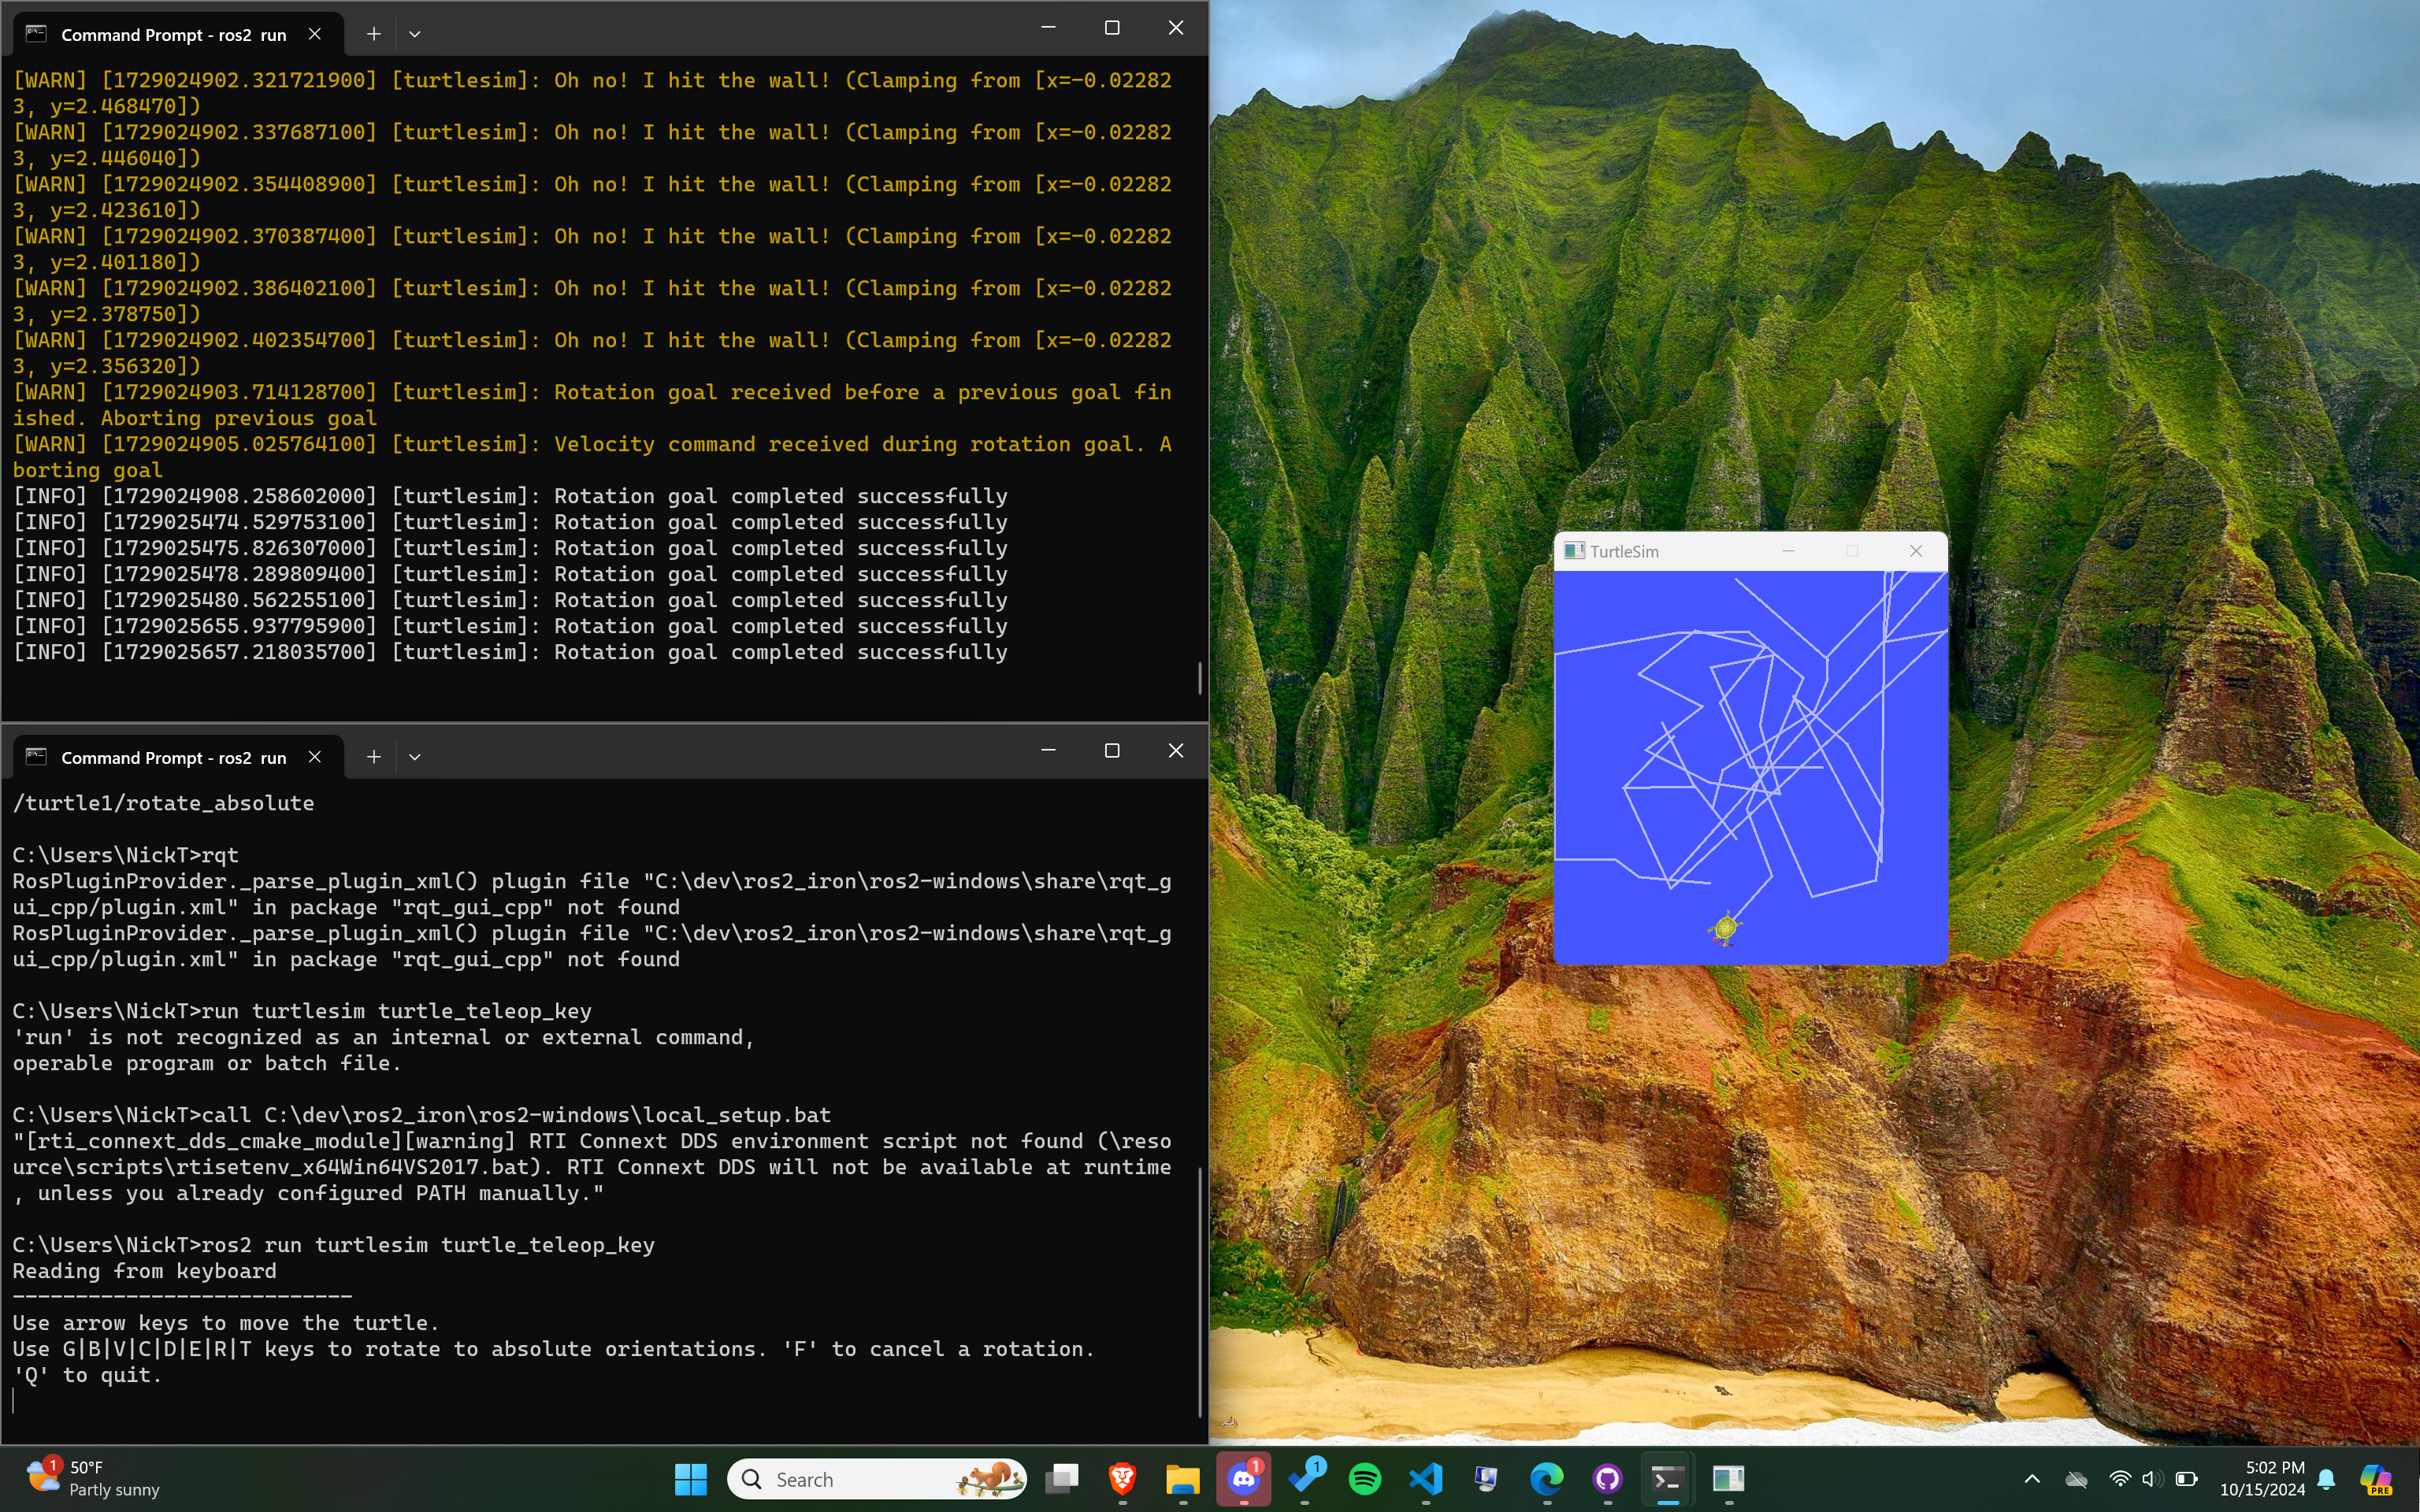Image resolution: width=2420 pixels, height=1512 pixels.
Task: Expand the hidden system tray icons chevron
Action: pyautogui.click(x=2032, y=1478)
